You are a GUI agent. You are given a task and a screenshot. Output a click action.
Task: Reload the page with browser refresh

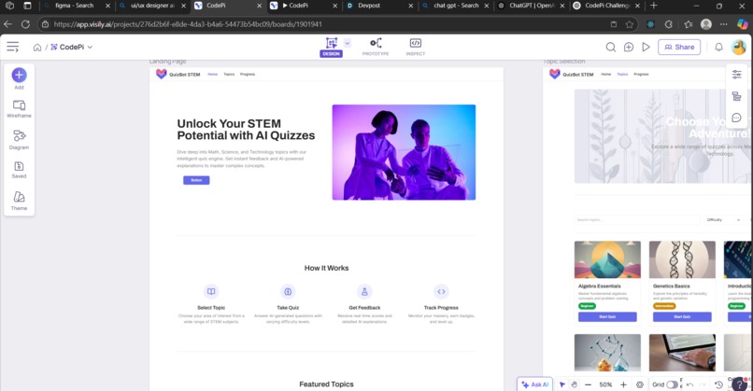click(x=25, y=24)
